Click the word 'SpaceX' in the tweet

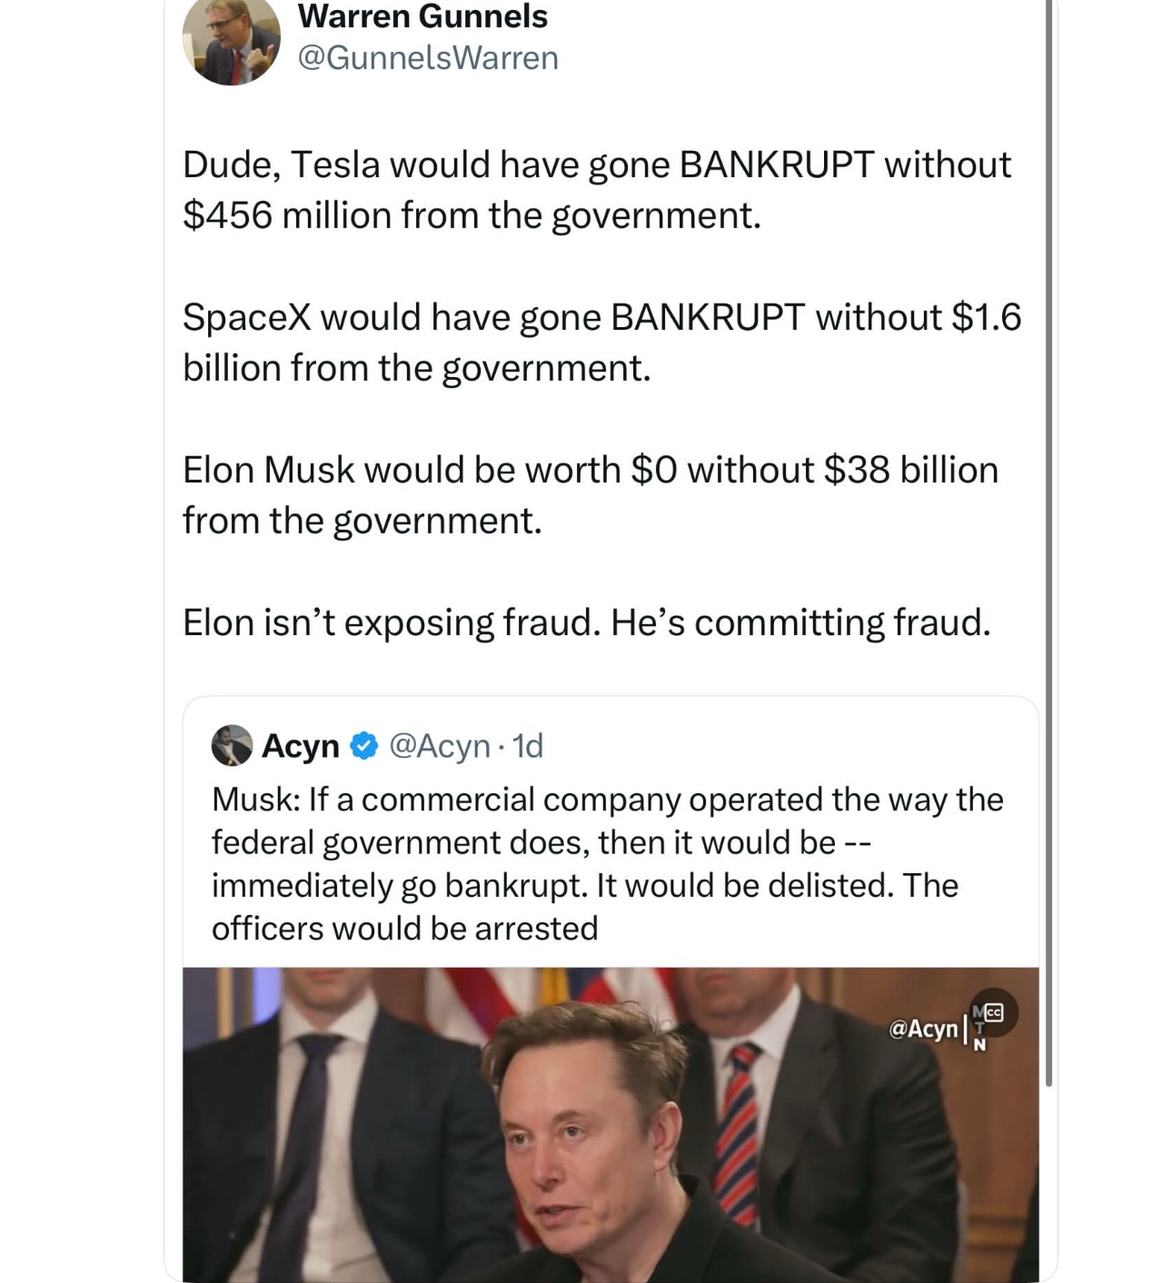click(x=246, y=317)
